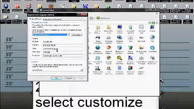Open Taskbar and Start Menu settings

[x=98, y=70]
